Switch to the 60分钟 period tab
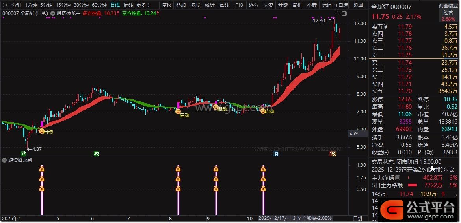The height and width of the screenshot is (223, 461). point(99,5)
